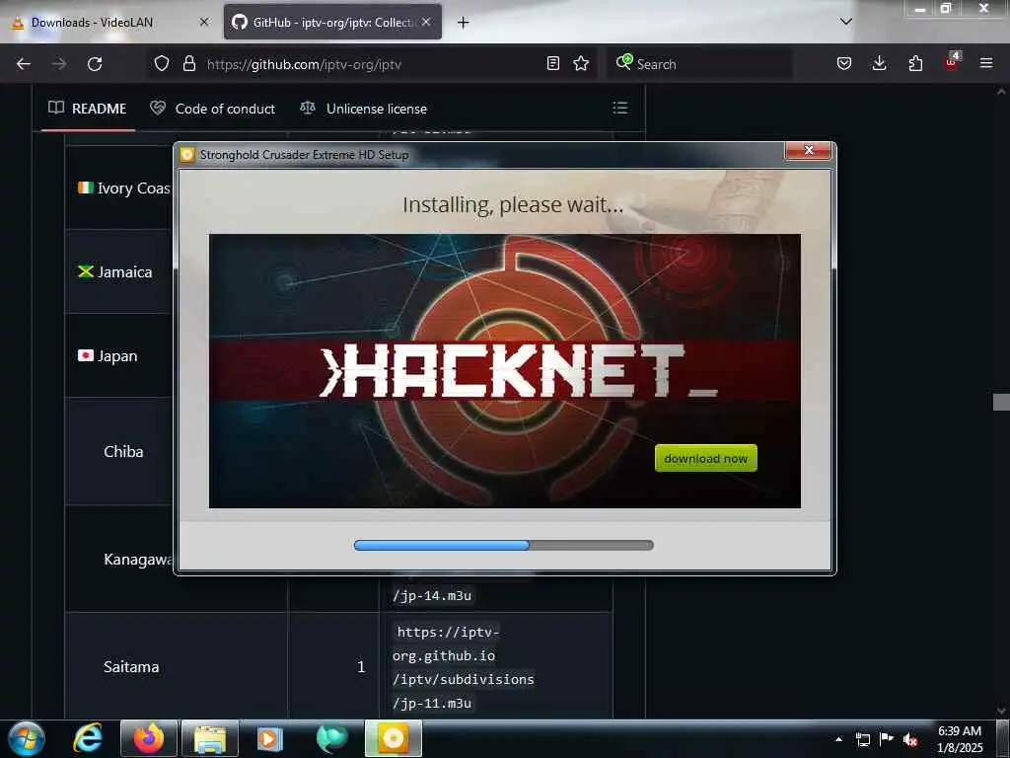The image size is (1010, 758).
Task: Open the tracking protection shield icon
Action: click(162, 63)
